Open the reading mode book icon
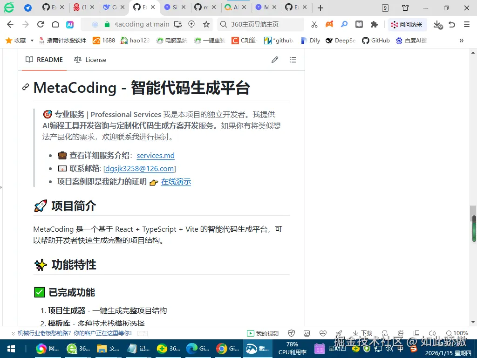 click(x=359, y=24)
